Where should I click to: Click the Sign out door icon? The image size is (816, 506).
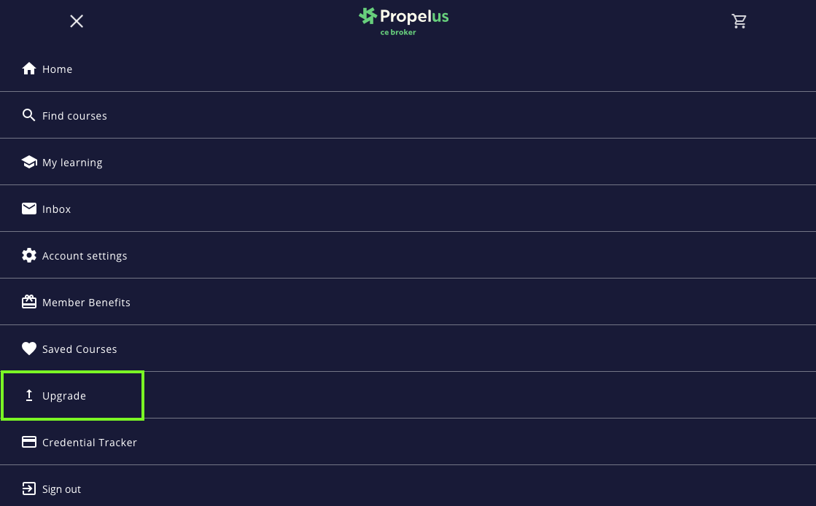(29, 489)
